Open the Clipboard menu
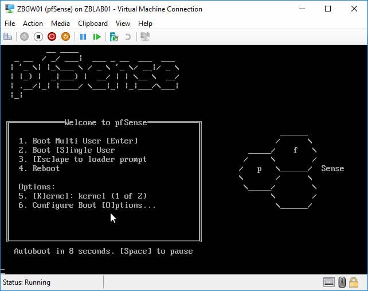The image size is (368, 291). (93, 24)
